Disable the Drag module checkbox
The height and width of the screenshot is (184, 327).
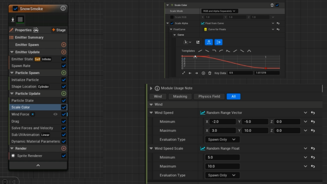[x=64, y=121]
